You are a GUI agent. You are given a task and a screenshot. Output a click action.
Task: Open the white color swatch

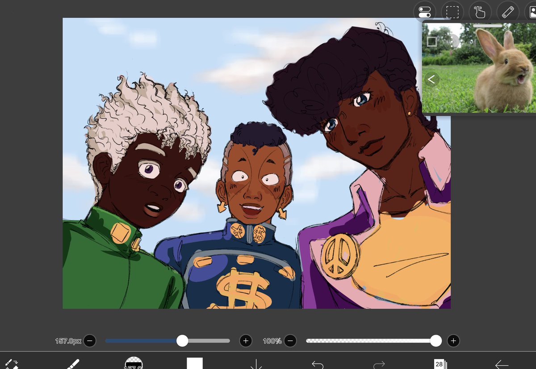(x=195, y=363)
